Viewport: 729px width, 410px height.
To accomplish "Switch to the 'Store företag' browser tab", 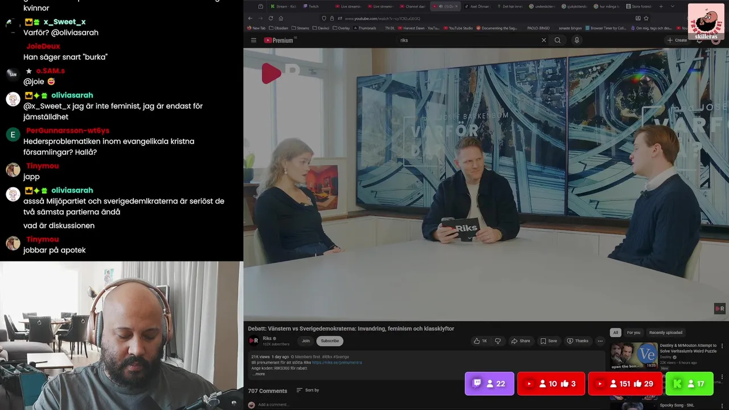I will 639,6.
